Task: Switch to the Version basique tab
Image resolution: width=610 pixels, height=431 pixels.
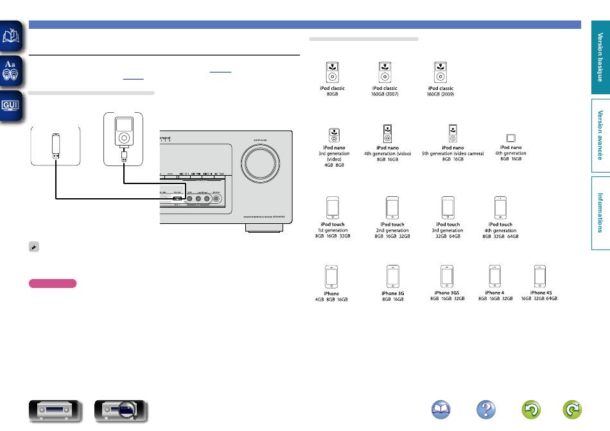Action: tap(600, 57)
